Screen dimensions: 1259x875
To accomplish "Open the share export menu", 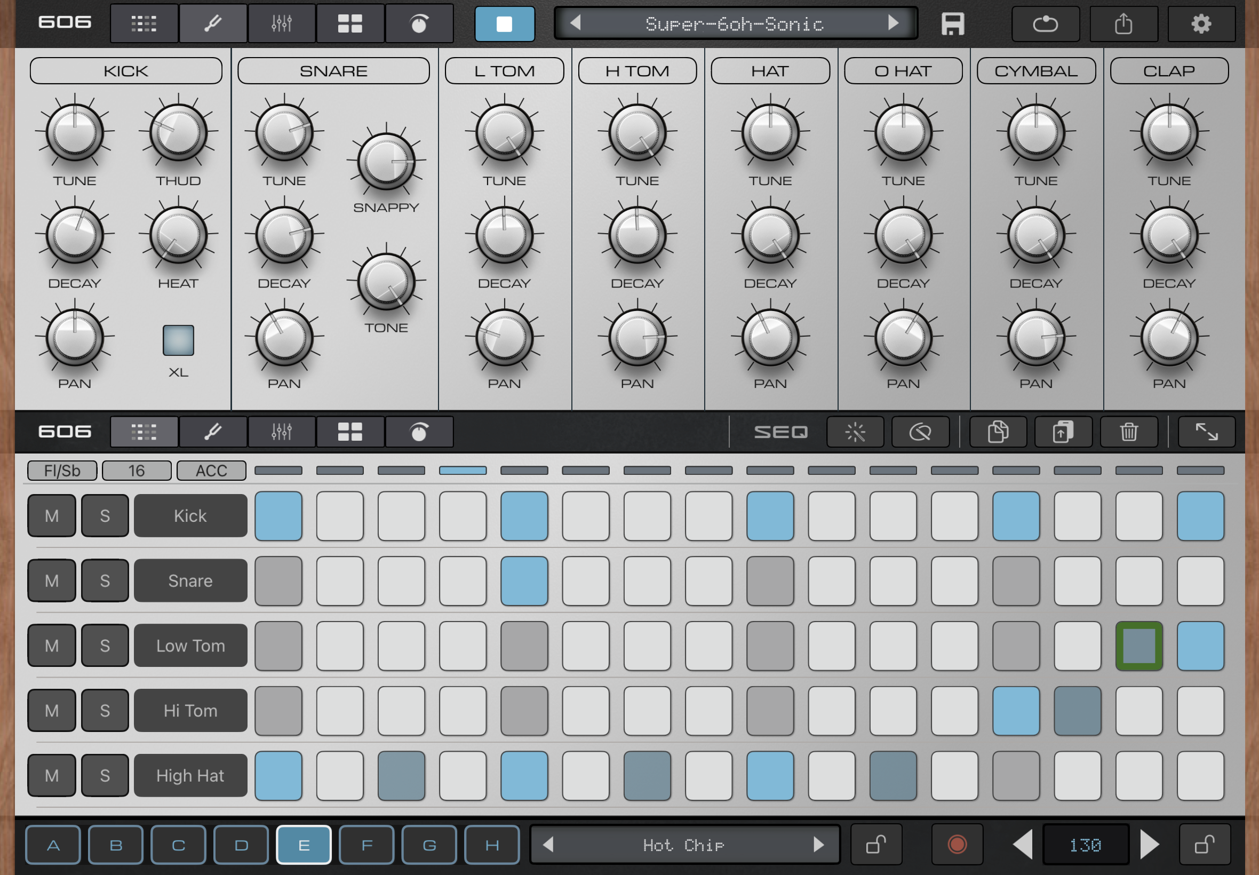I will (x=1123, y=23).
